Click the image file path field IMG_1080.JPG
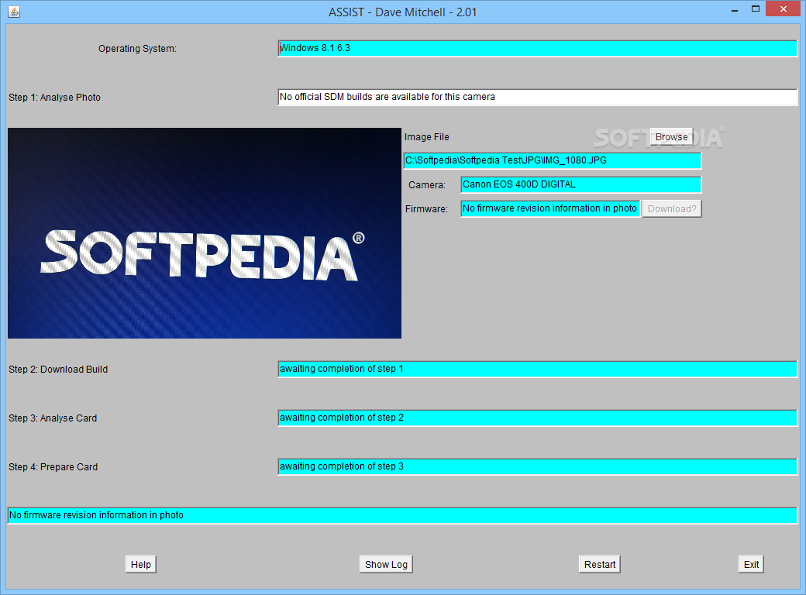The height and width of the screenshot is (595, 806). [553, 160]
